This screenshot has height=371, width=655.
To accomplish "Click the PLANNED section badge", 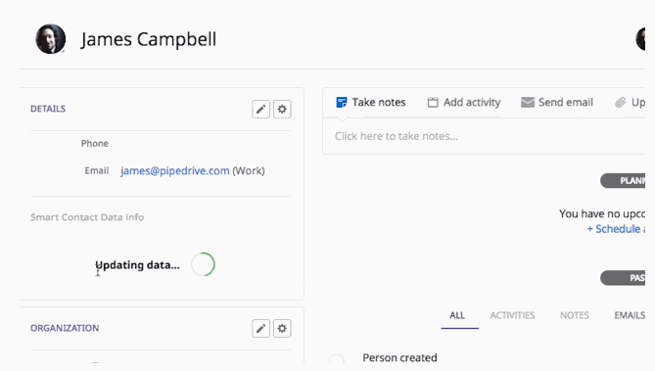I will click(623, 181).
